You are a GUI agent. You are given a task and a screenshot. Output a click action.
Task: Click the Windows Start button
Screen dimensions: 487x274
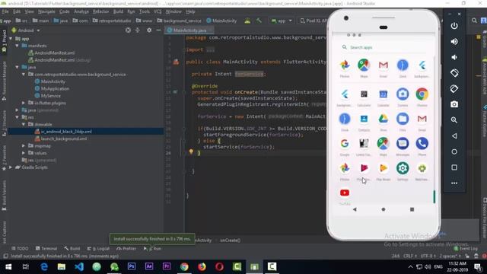[8, 266]
